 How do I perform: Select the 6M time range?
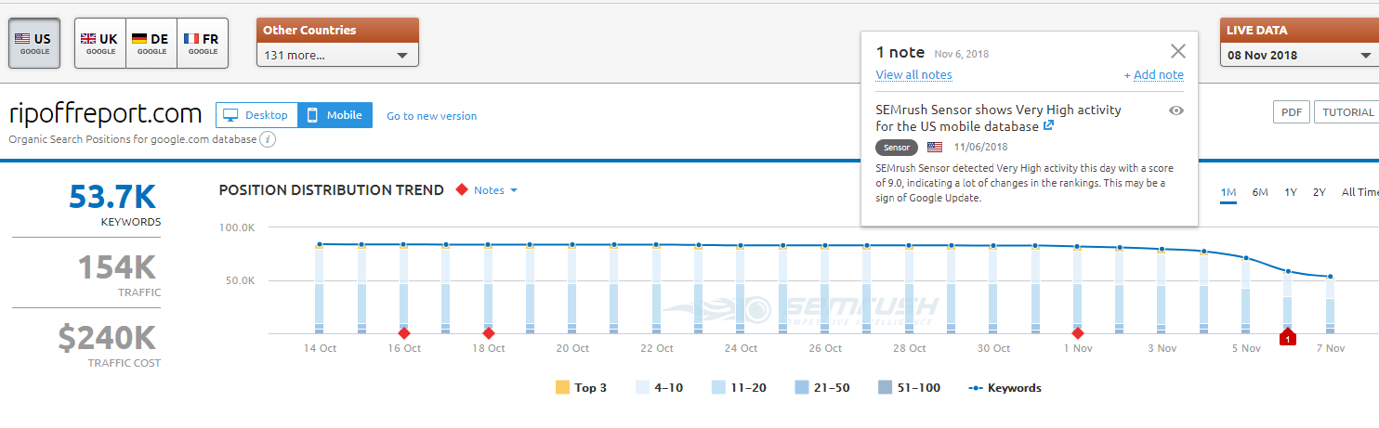1260,192
